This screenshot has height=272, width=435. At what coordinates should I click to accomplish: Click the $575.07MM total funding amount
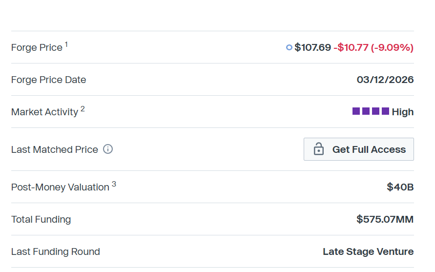pos(385,219)
